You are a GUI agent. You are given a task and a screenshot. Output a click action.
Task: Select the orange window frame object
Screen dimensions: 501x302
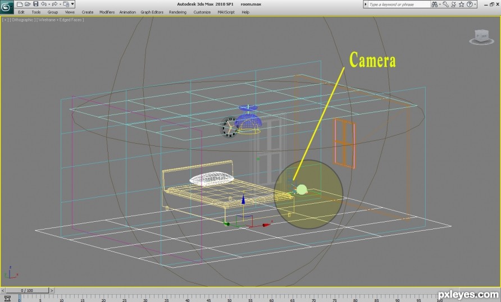(x=345, y=143)
